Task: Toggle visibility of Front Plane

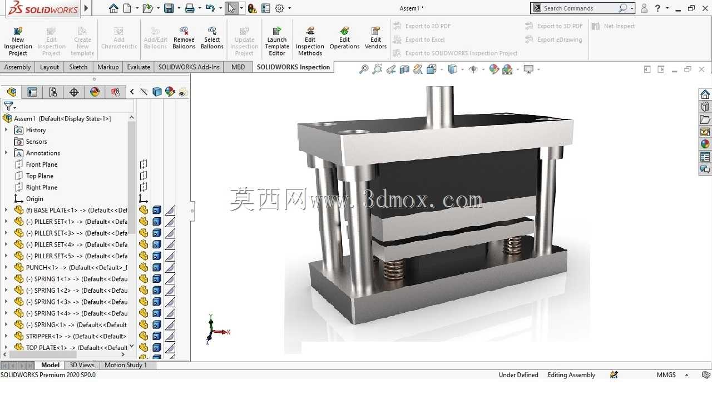Action: tap(144, 164)
